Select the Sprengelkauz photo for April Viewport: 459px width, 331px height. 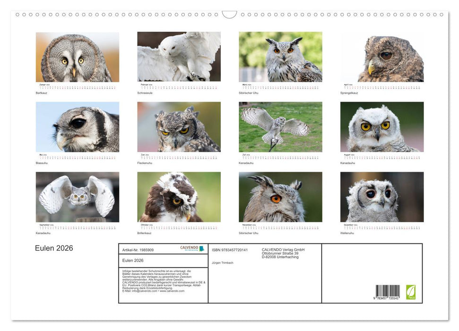(x=382, y=57)
